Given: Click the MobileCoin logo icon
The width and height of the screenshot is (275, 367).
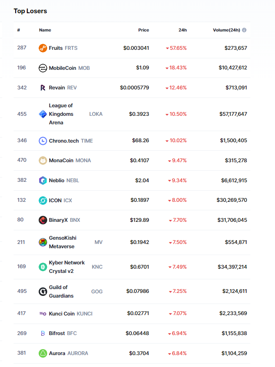Looking at the screenshot, I should [43, 68].
